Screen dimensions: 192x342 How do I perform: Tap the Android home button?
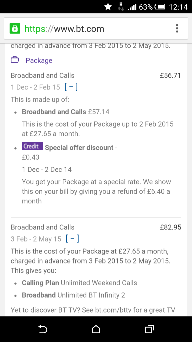tap(96, 329)
